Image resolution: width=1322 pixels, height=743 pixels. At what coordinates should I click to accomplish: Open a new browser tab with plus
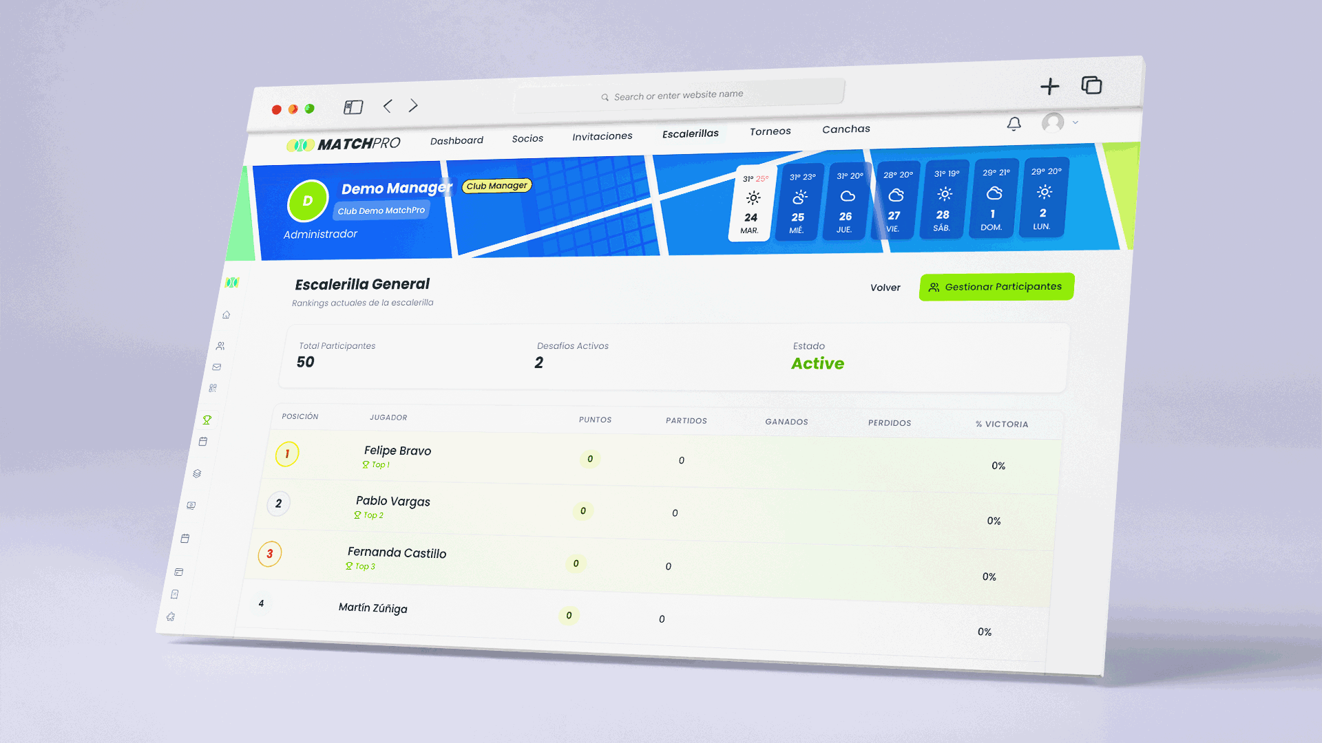[1049, 86]
